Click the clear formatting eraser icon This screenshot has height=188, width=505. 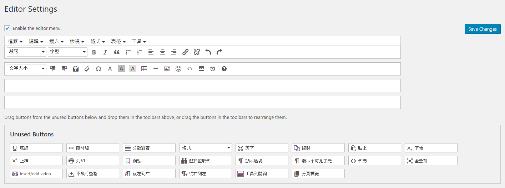coord(87,69)
